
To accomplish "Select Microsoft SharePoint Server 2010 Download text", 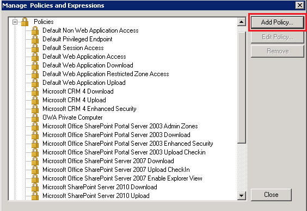I will pos(100,187).
